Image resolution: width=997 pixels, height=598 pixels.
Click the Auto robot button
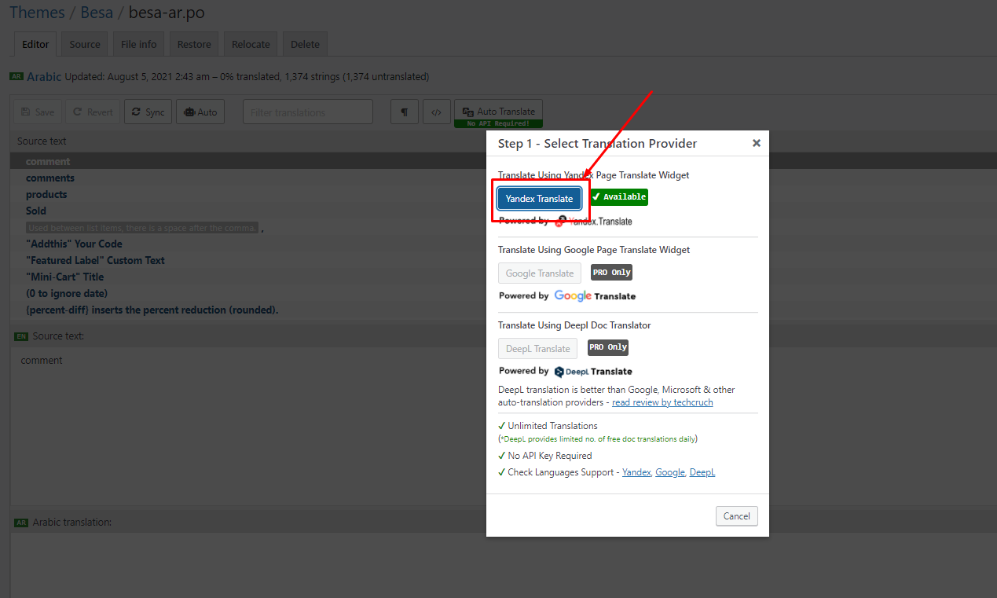coord(200,112)
